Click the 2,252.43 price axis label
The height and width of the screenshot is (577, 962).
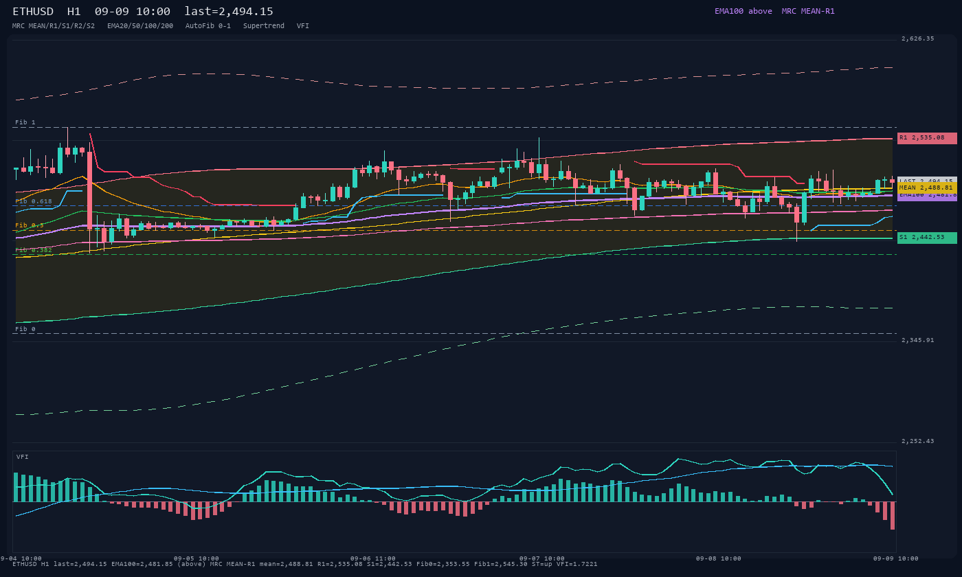coord(918,441)
